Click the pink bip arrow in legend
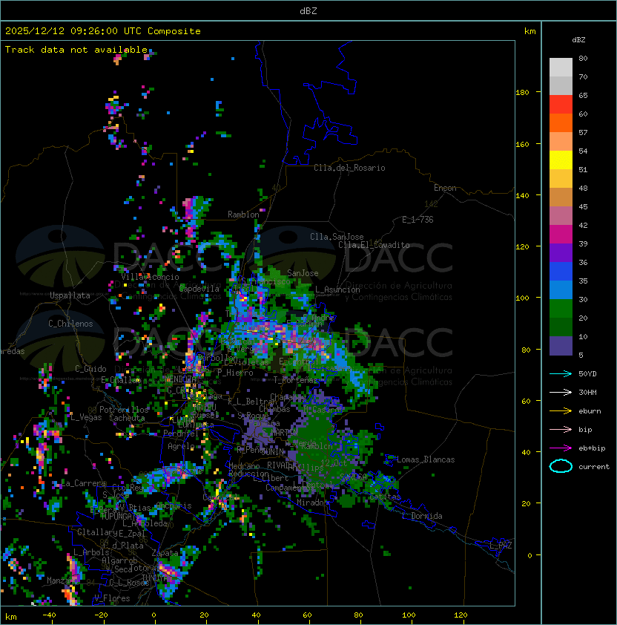617x625 pixels. click(561, 429)
